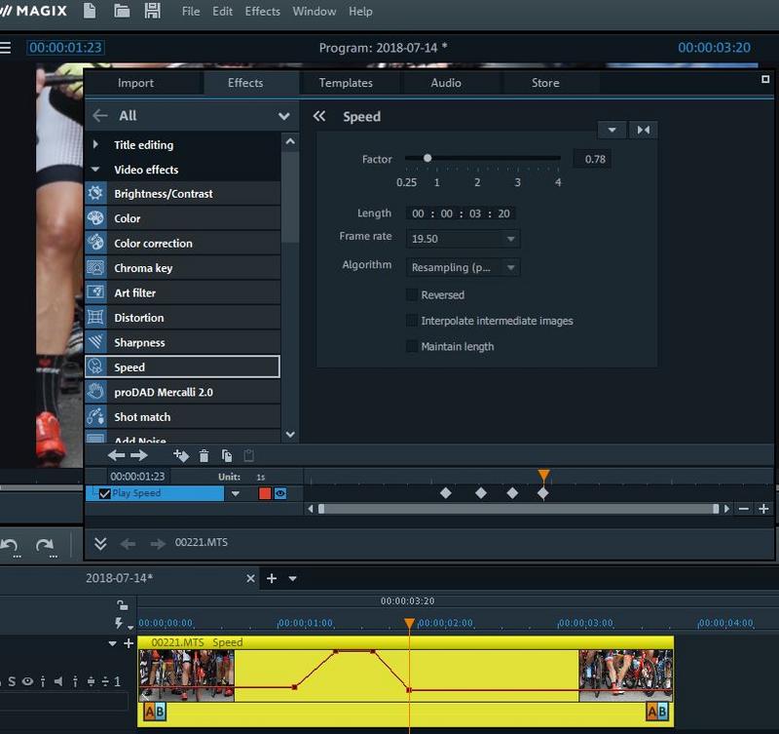This screenshot has height=734, width=779.
Task: Select the Sharpness effect icon
Action: click(95, 342)
